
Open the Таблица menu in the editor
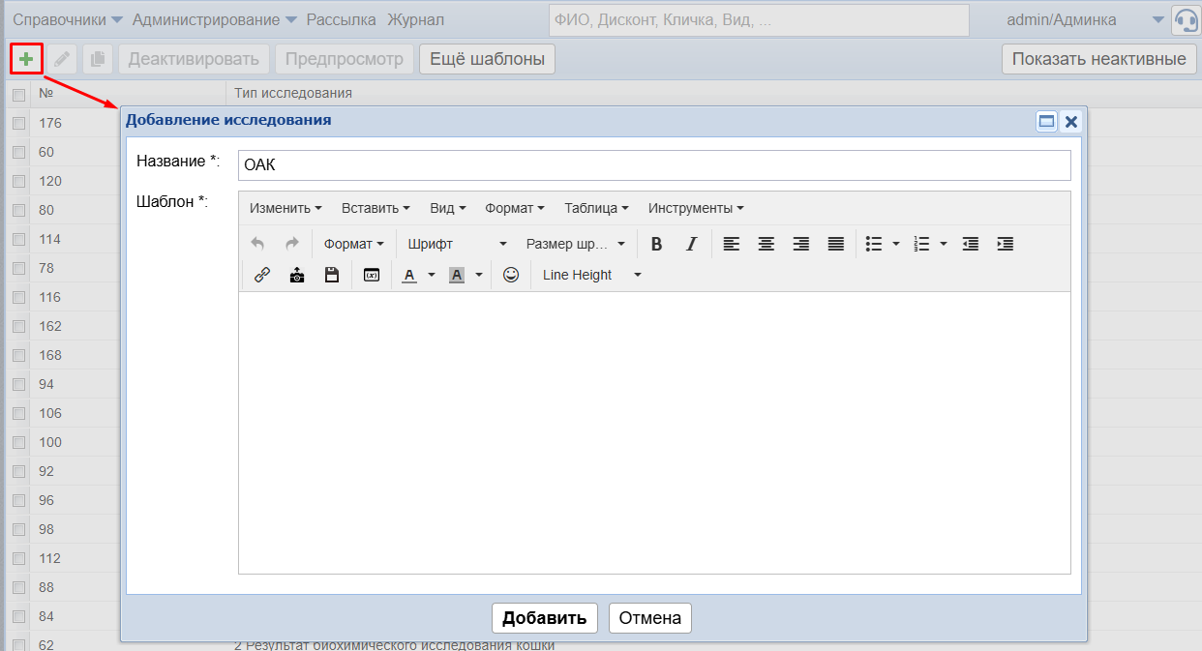point(596,208)
